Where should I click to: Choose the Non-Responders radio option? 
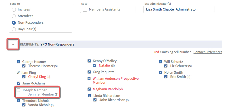[x=14, y=23]
